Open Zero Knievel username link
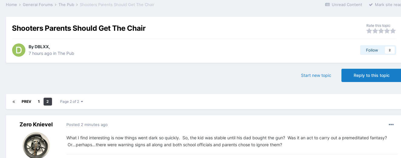401x158 pixels. [36, 124]
